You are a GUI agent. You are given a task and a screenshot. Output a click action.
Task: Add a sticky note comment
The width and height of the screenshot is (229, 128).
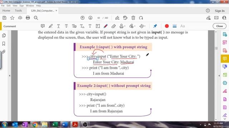click(43, 26)
